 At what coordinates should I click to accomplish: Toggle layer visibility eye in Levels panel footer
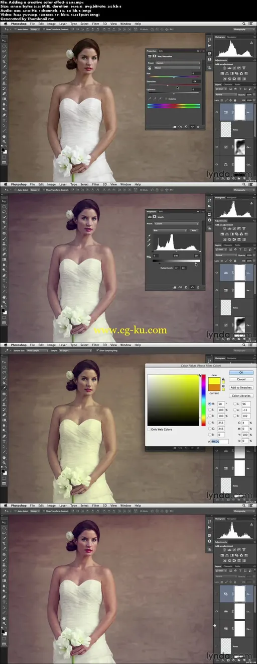point(192,287)
